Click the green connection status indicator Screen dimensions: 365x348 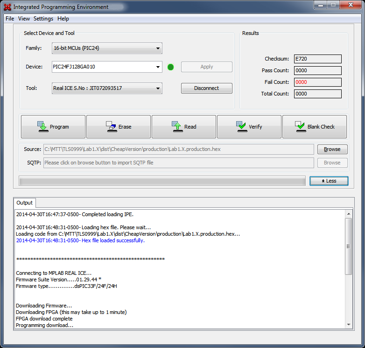point(170,67)
